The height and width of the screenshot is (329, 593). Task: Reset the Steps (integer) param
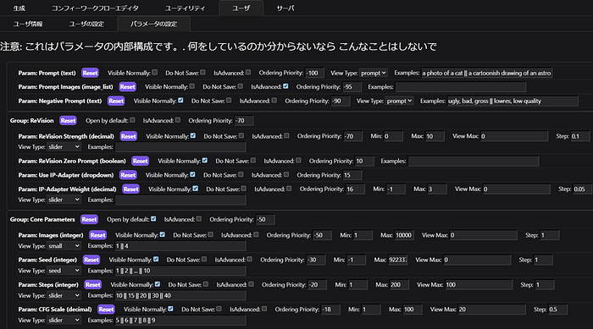(93, 285)
